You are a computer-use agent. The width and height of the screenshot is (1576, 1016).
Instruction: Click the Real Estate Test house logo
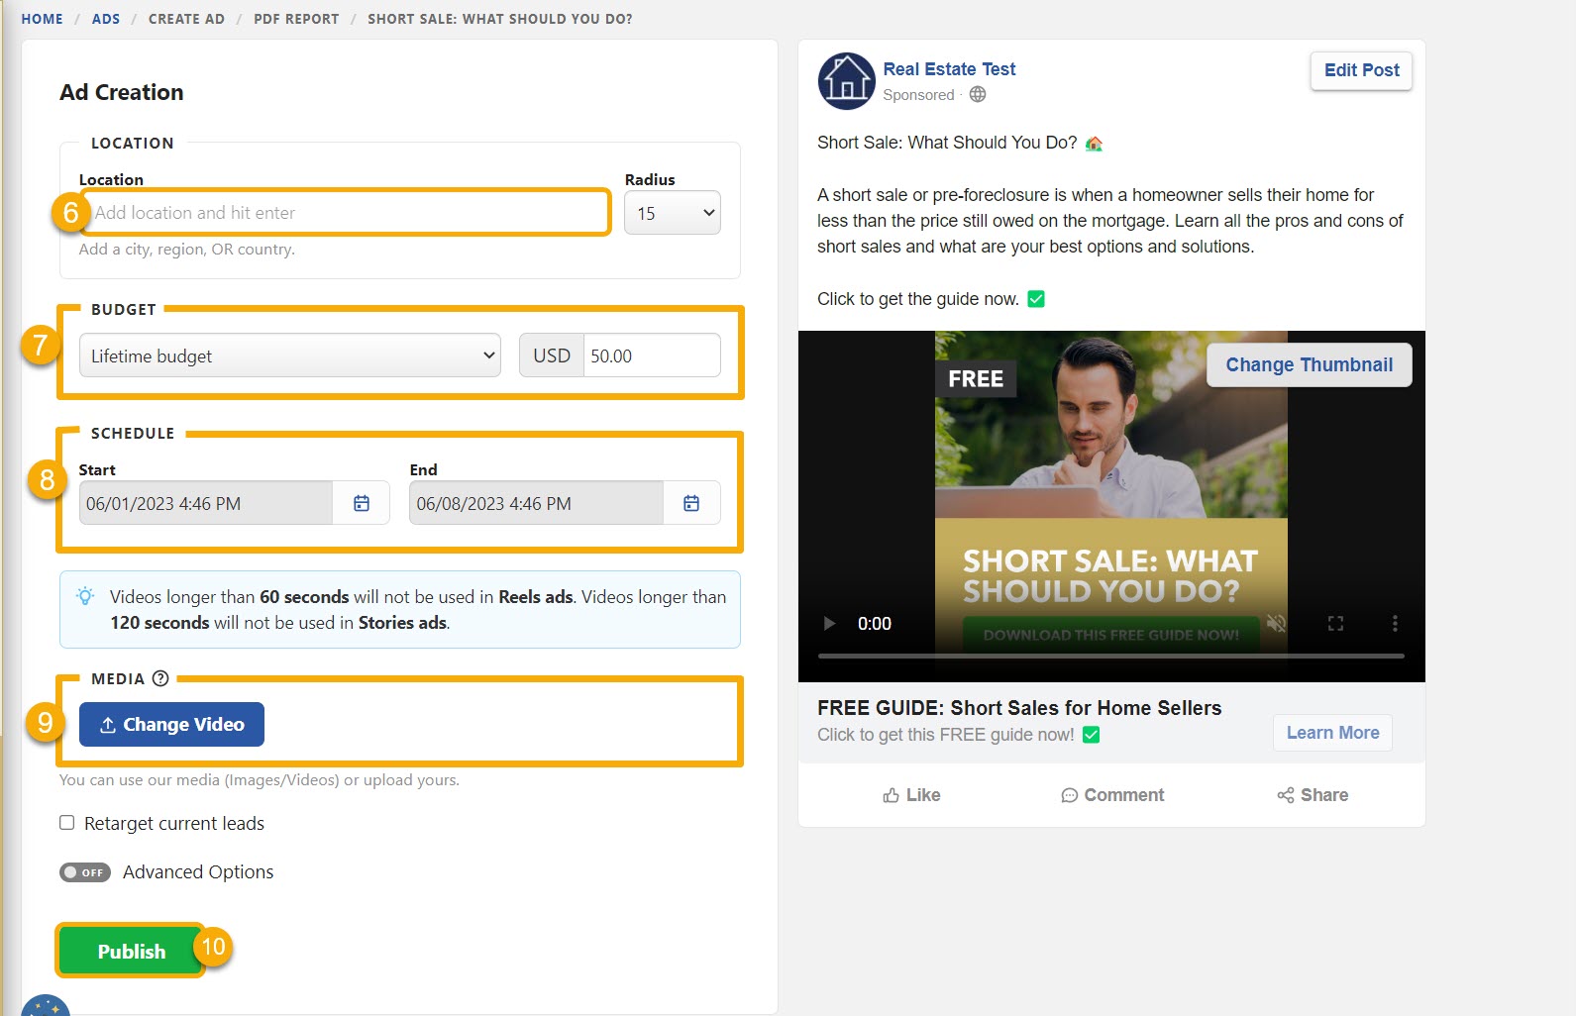coord(846,81)
